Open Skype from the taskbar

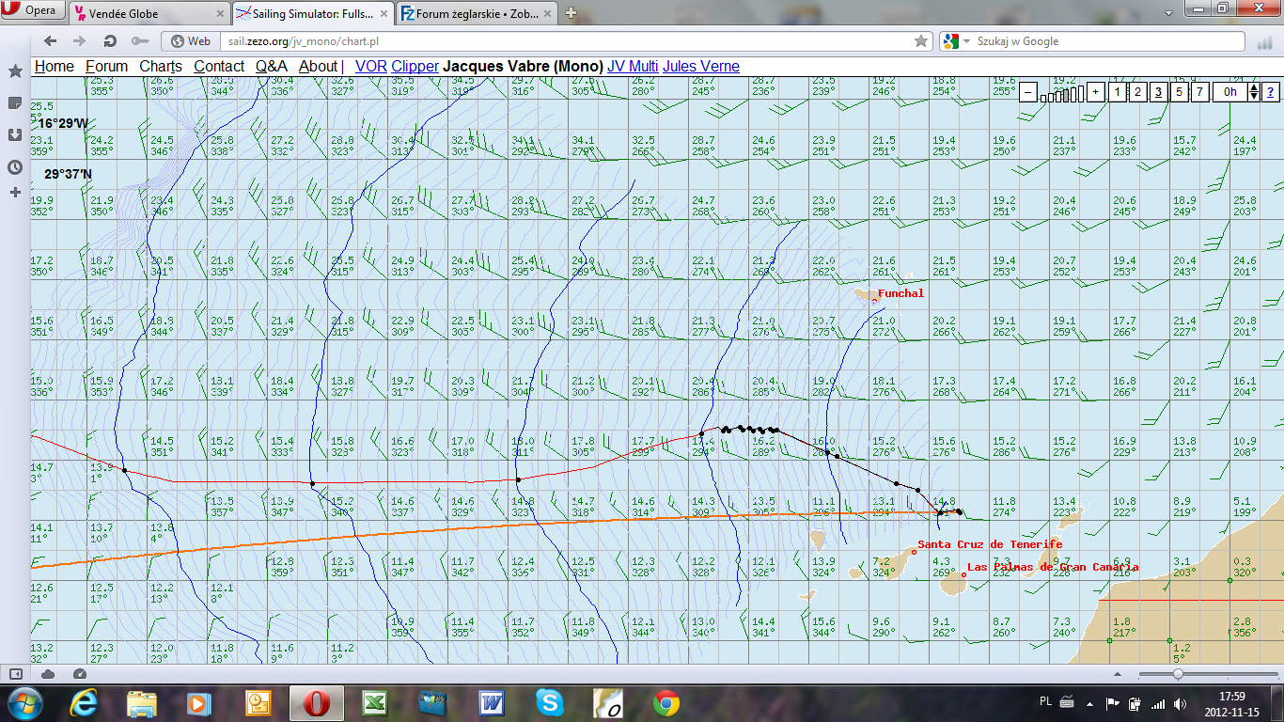click(550, 703)
